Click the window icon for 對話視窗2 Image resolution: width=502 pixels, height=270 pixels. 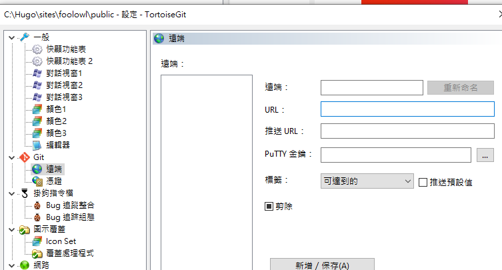pos(37,85)
